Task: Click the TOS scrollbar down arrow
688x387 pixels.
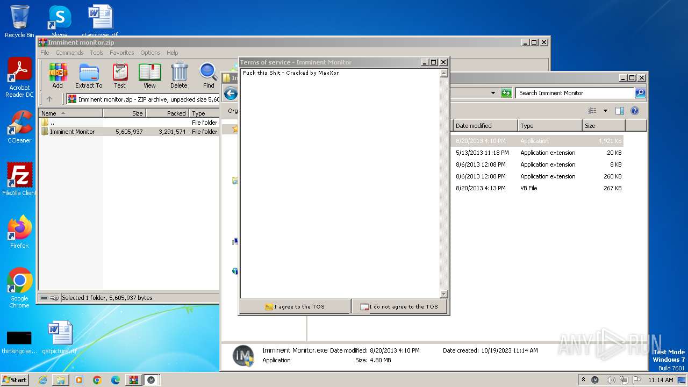Action: [x=443, y=294]
